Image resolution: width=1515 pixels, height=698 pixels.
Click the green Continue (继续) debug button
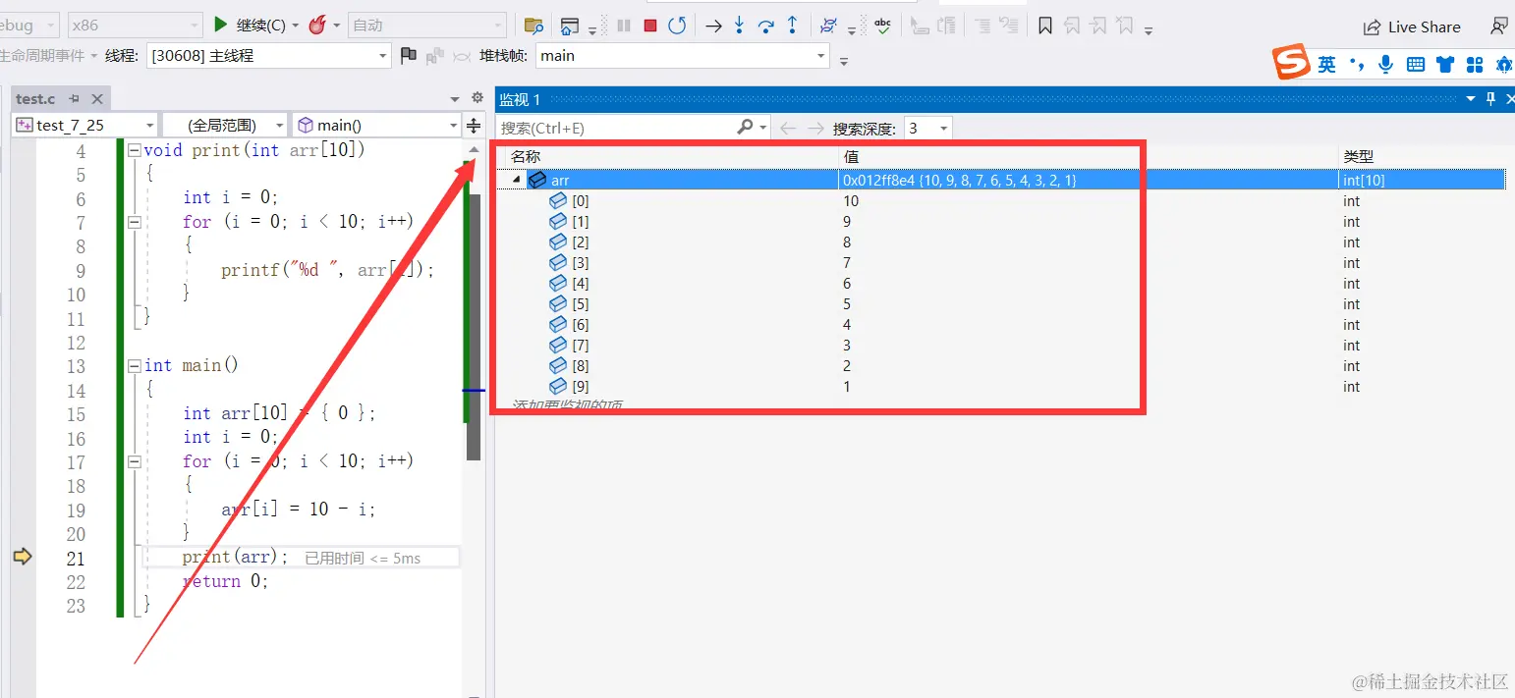point(221,26)
